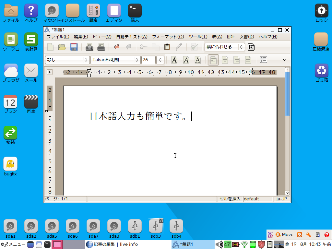Open the ワープロ desktop icon
Screen dimensions: 332x249
coord(11,42)
